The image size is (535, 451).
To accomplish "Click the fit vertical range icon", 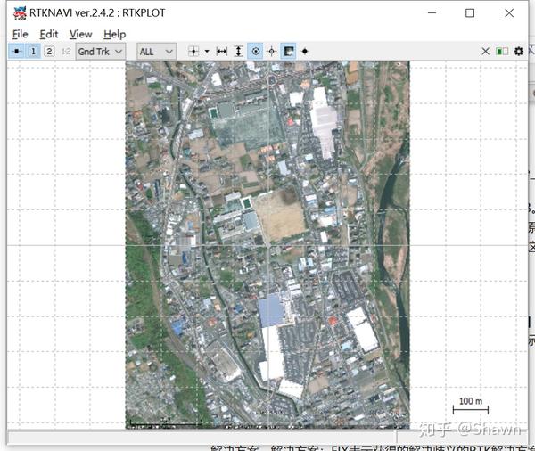I will (238, 52).
